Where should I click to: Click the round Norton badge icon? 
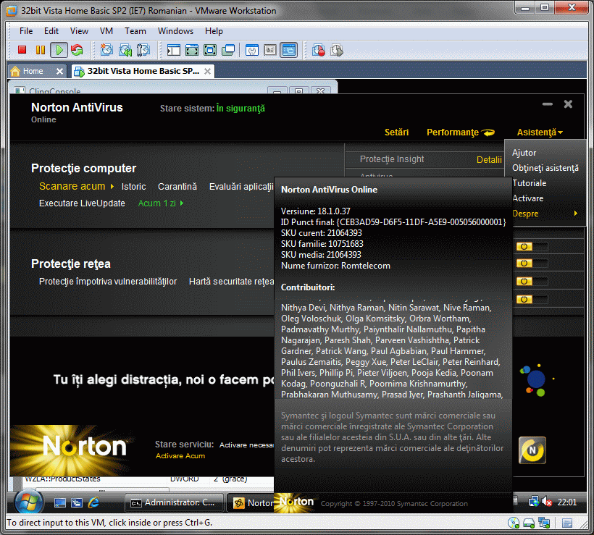(532, 450)
